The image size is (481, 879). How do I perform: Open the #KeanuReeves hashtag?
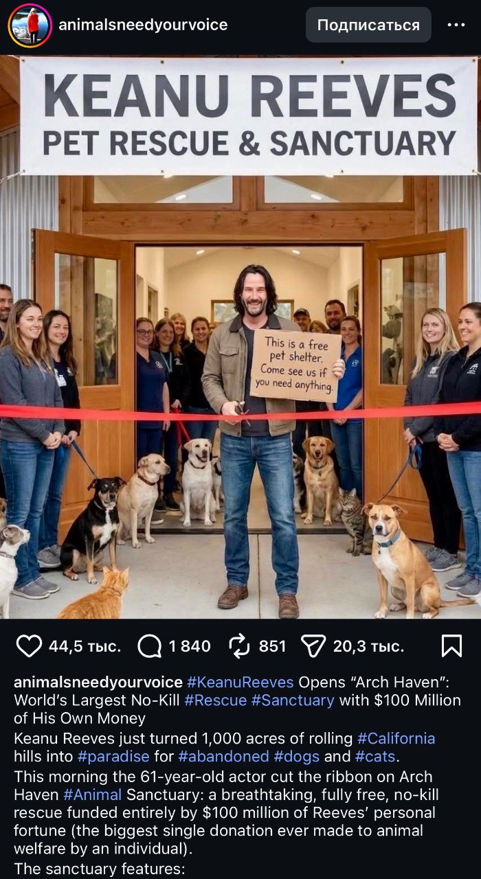[240, 683]
